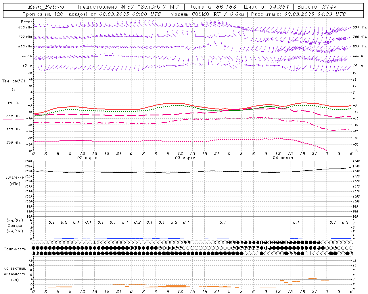Image resolution: width=368 pixels, height=294 pixels.
Task: Select the (мм/3ч.) precipitation unit label
Action: (15, 220)
